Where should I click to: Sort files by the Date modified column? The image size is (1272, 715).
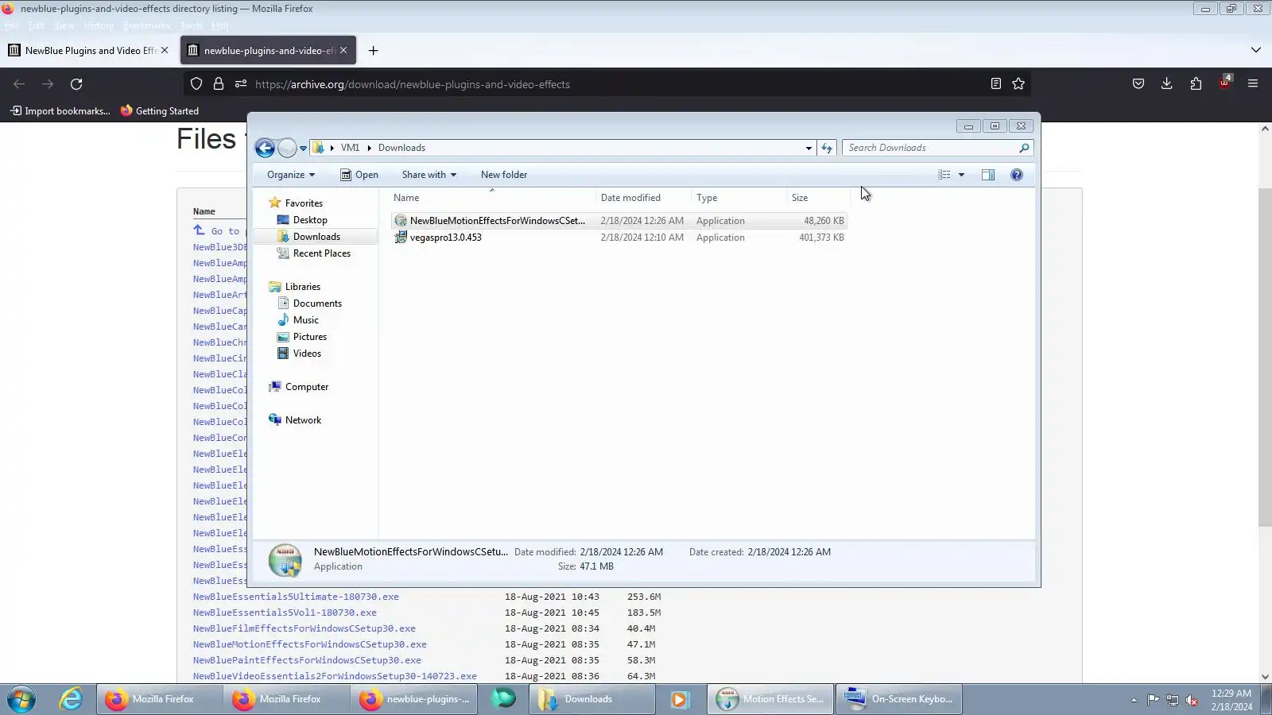click(643, 198)
